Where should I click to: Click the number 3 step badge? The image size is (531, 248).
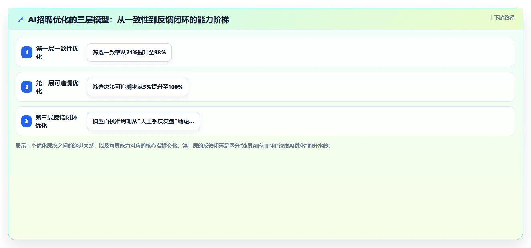(26, 121)
